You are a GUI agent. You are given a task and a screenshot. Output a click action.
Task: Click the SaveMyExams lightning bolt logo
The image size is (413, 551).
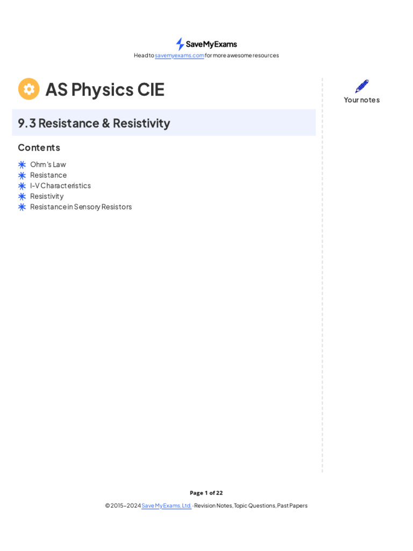(180, 44)
